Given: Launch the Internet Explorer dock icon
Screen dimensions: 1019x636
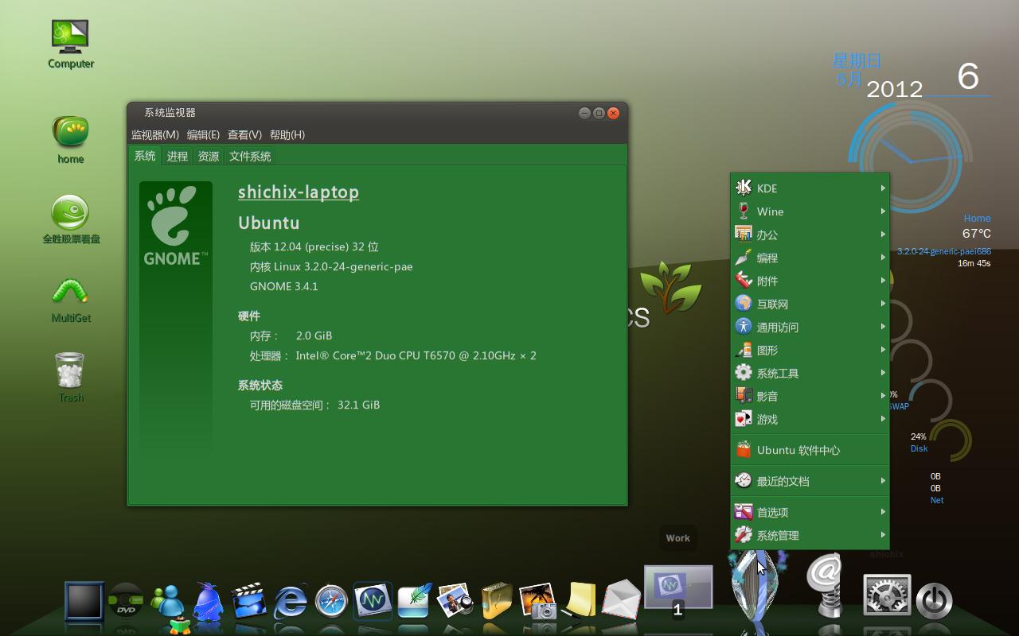Looking at the screenshot, I should click(x=291, y=601).
